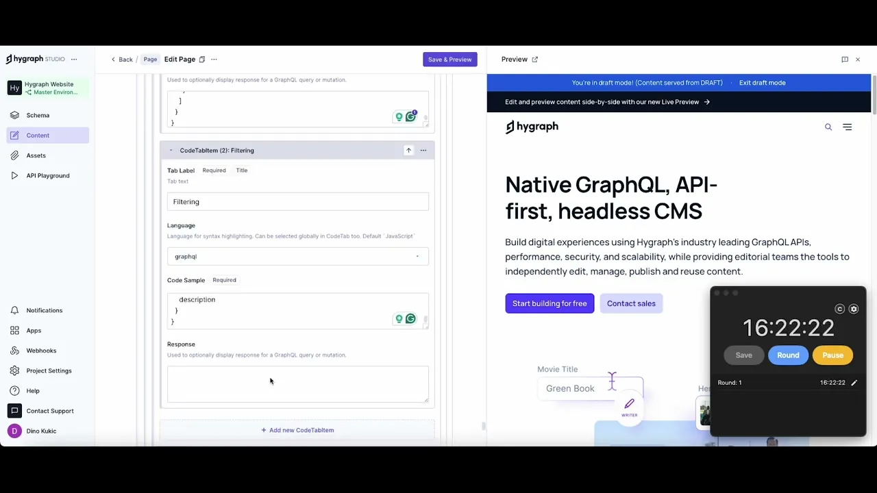The image size is (877, 493).
Task: Open the Language dropdown set to graphql
Action: coord(297,256)
